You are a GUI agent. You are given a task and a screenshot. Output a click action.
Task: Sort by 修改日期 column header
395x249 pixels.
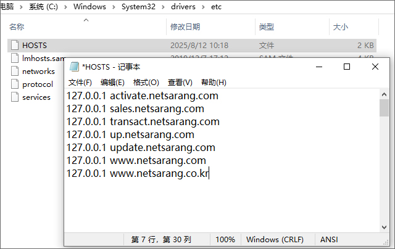point(185,27)
